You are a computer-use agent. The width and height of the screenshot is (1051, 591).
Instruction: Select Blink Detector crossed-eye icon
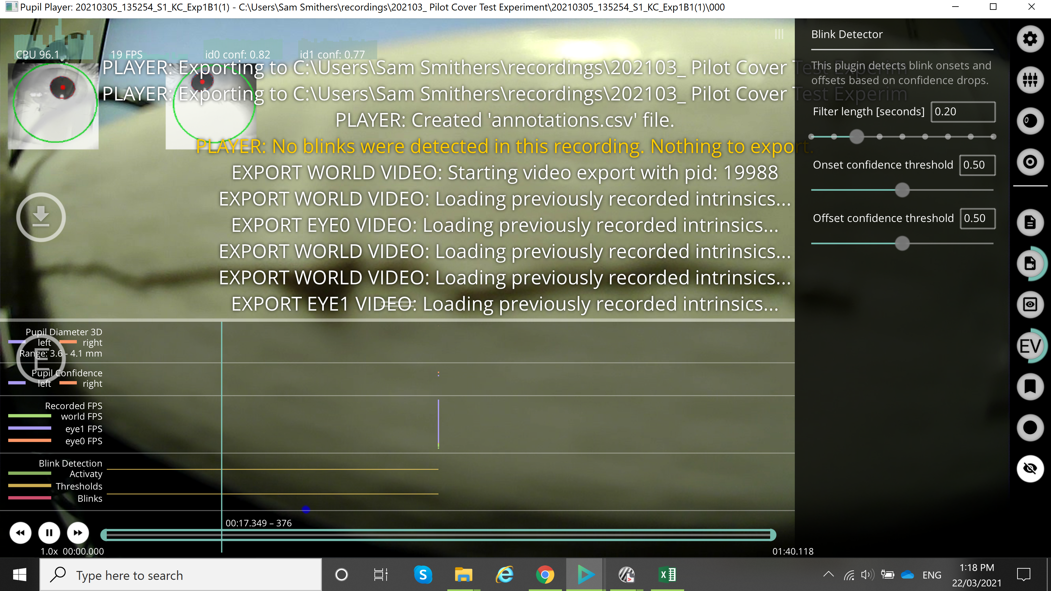point(1030,468)
